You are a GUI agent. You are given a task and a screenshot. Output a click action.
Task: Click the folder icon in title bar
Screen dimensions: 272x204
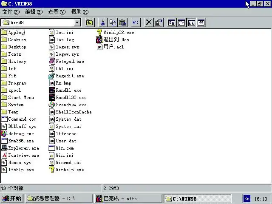pos(4,4)
